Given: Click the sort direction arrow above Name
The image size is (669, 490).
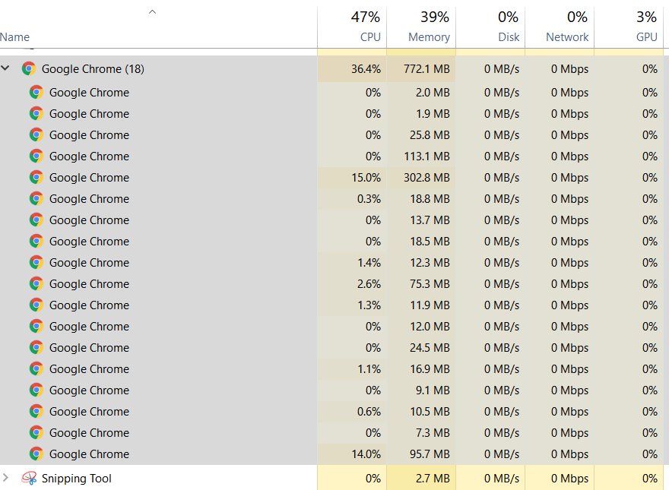Looking at the screenshot, I should [152, 12].
